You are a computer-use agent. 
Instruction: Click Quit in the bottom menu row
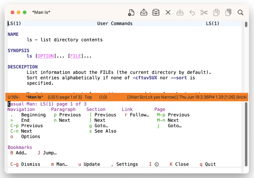[210, 164]
